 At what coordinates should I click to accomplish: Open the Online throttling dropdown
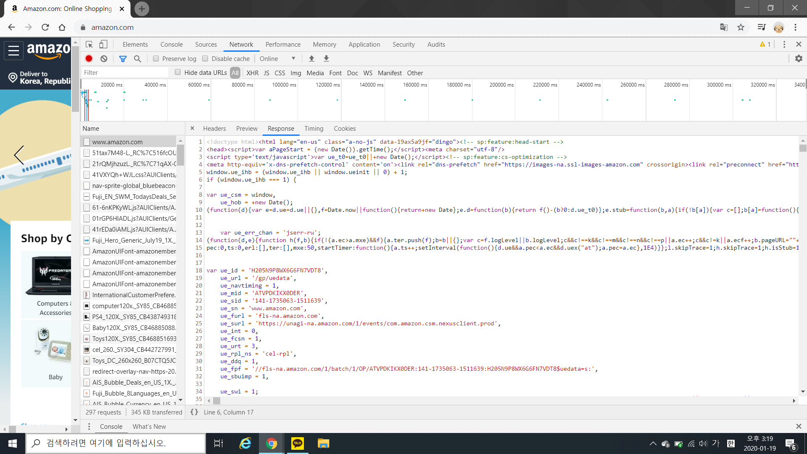click(277, 59)
